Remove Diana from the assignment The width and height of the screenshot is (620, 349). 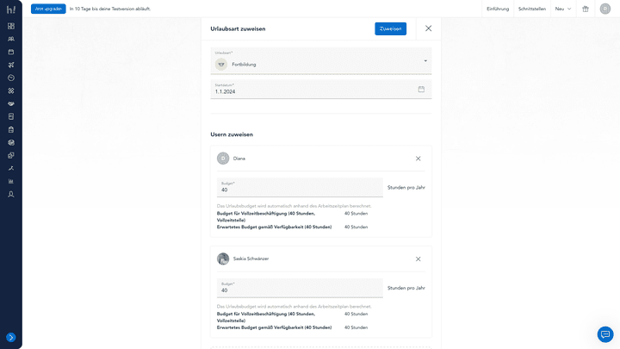[x=418, y=159]
